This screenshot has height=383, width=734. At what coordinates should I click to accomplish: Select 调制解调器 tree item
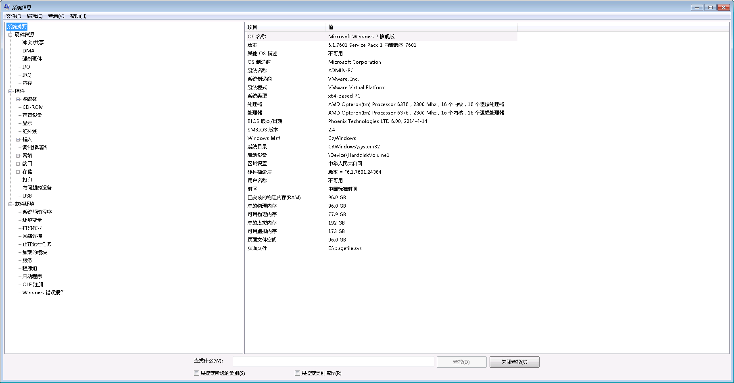click(35, 148)
